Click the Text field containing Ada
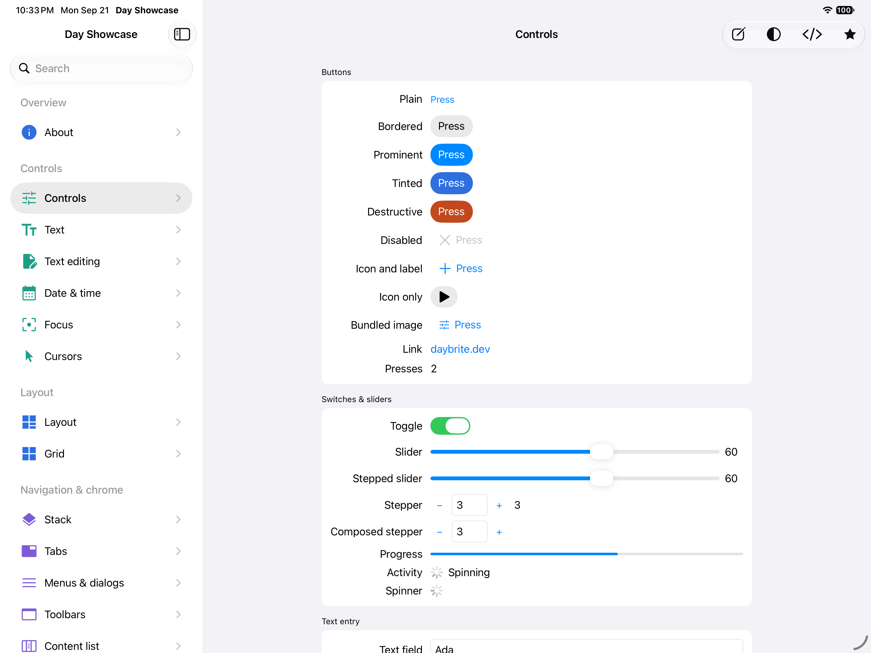The width and height of the screenshot is (871, 653). coord(586,646)
